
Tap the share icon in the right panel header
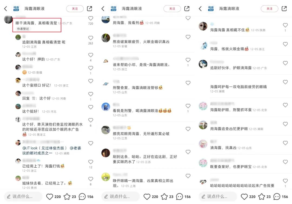point(284,9)
